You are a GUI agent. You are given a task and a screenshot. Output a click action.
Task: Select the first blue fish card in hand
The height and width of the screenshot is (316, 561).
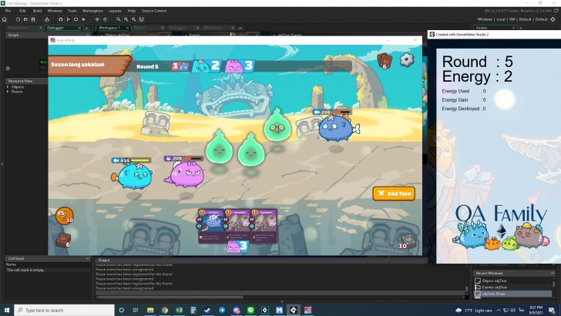point(211,226)
